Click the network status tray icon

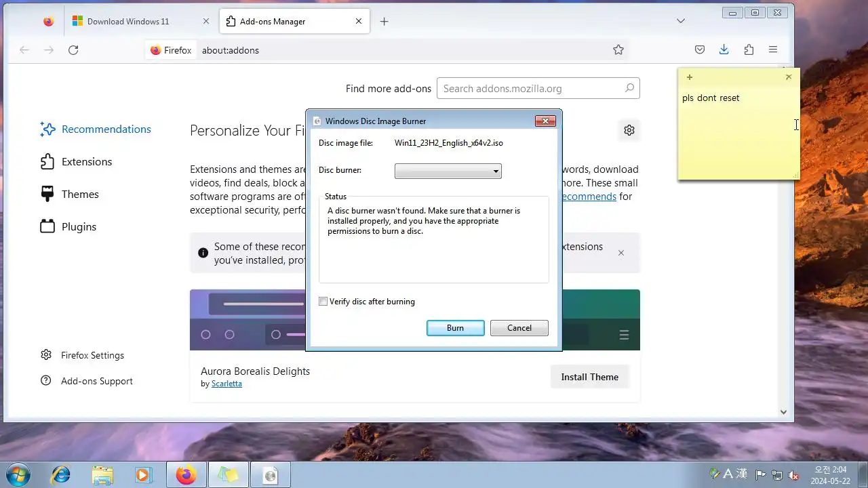777,475
